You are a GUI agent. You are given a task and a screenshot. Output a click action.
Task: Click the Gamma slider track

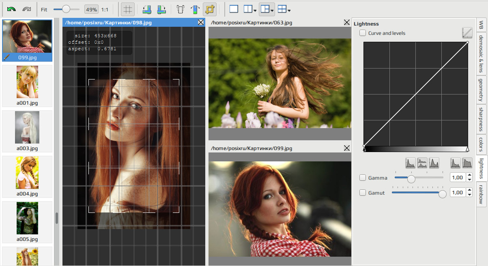pyautogui.click(x=419, y=178)
